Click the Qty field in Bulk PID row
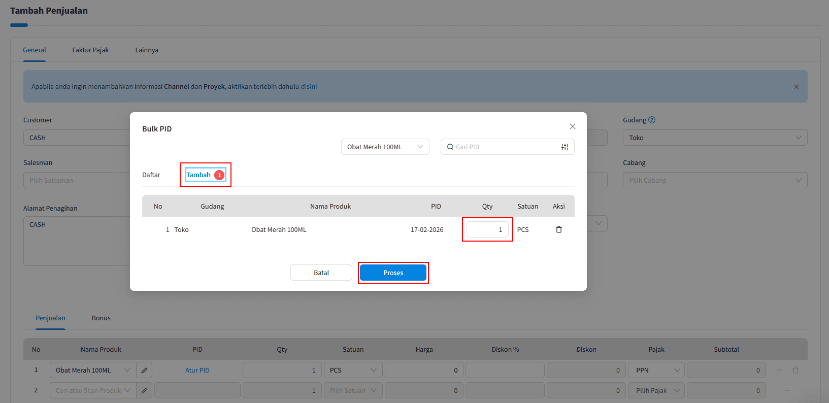This screenshot has width=829, height=403. (x=487, y=229)
